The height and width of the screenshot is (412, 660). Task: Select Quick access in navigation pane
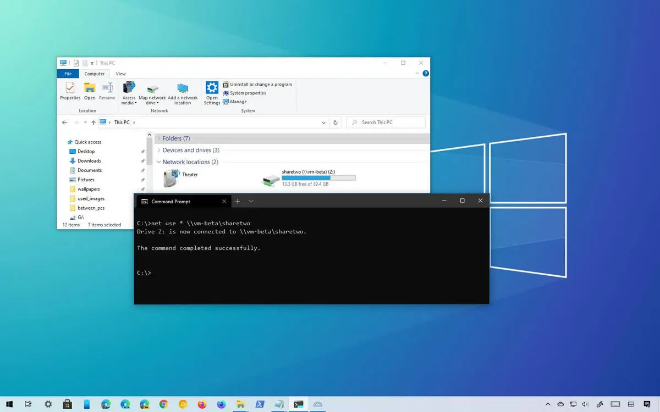pos(84,142)
